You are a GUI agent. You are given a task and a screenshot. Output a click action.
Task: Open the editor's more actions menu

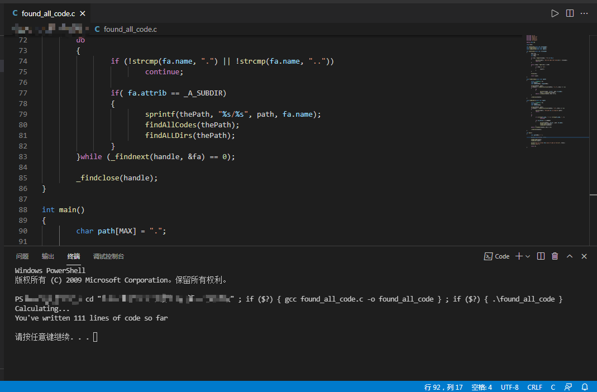[584, 13]
